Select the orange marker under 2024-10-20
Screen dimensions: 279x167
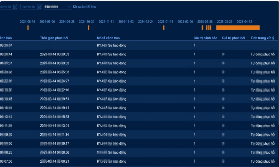tap(89, 28)
